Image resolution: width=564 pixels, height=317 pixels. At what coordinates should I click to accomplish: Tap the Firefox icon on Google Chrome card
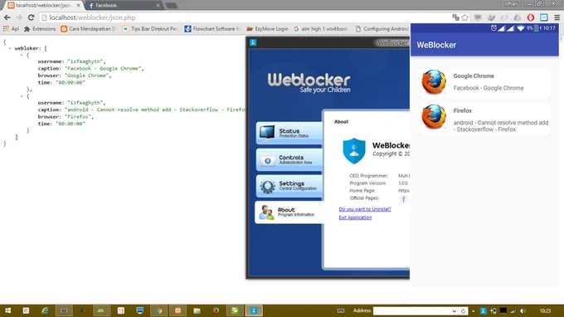tap(434, 82)
